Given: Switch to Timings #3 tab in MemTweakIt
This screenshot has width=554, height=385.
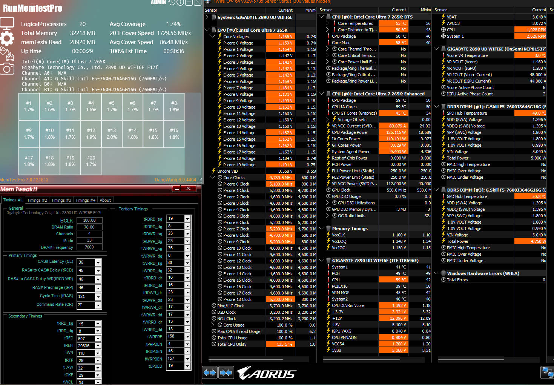Looking at the screenshot, I should click(x=61, y=200).
